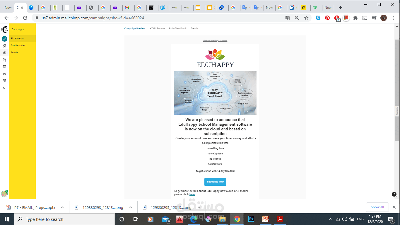This screenshot has height=225, width=400.
Task: Click the 'here' link in the email
Action: 192,194
